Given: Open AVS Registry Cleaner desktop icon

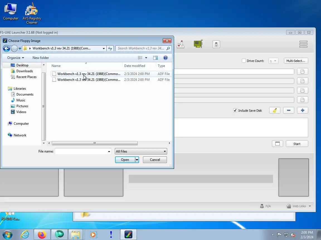Looking at the screenshot, I should tap(32, 13).
